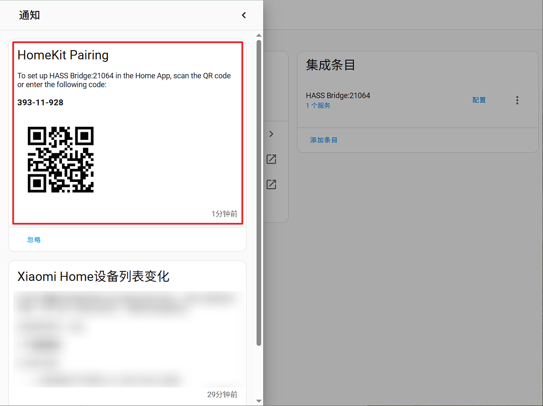
Task: Click the HomeKit pairing QR code image
Action: 61,160
